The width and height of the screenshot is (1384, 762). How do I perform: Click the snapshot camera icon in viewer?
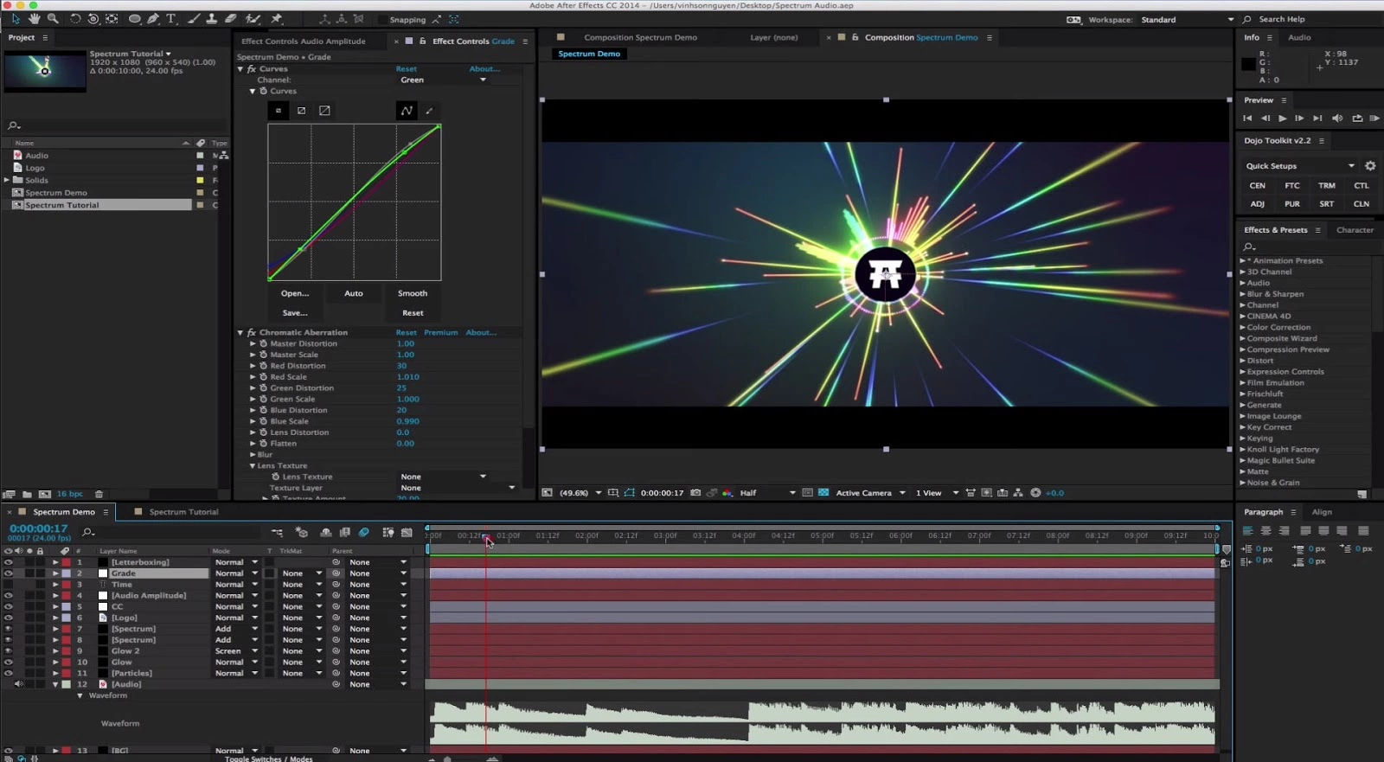pos(695,493)
